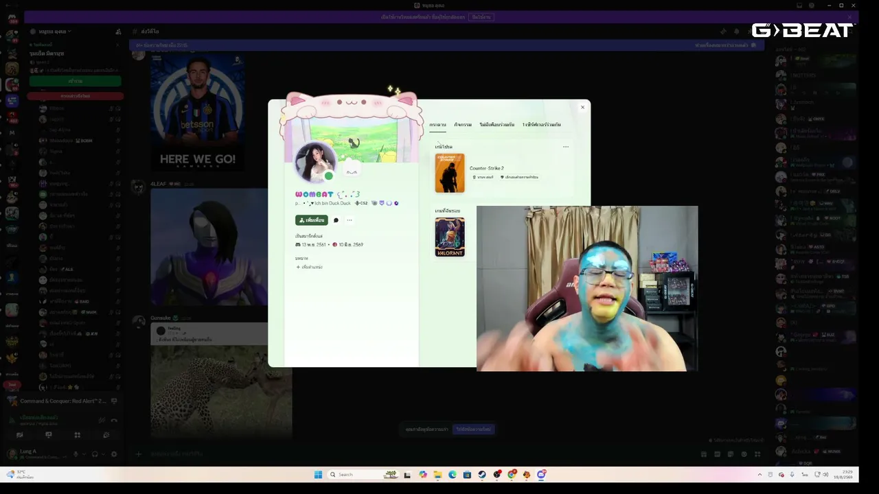The width and height of the screenshot is (879, 494).
Task: Open the emoji picker in message box
Action: (x=744, y=454)
